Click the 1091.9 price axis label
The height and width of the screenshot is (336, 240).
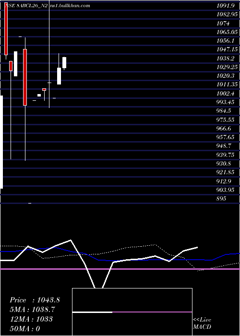[225, 6]
